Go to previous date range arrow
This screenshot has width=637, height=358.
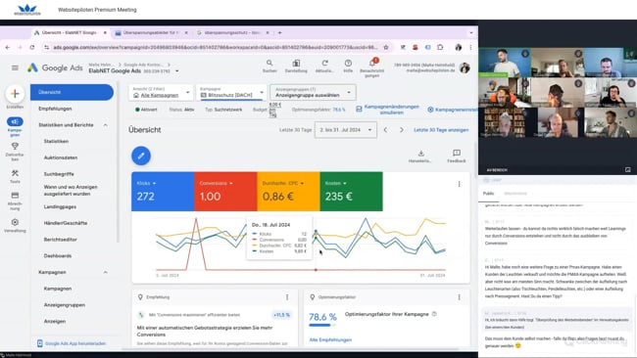385,130
